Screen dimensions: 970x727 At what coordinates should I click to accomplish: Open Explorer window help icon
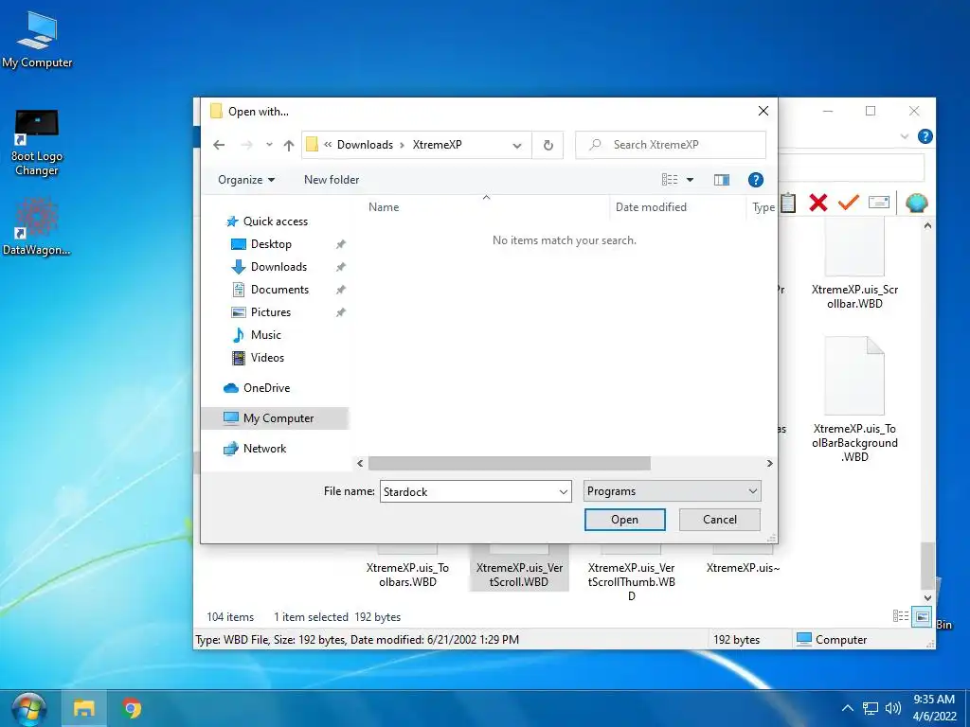pyautogui.click(x=925, y=136)
